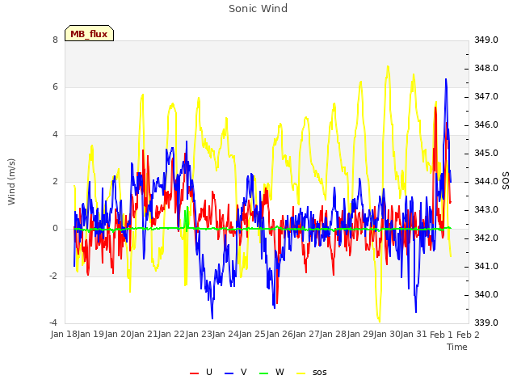Screen dimensions: 517x388
Task: Click the 341.0 value on sos axis
Action: coord(486,266)
